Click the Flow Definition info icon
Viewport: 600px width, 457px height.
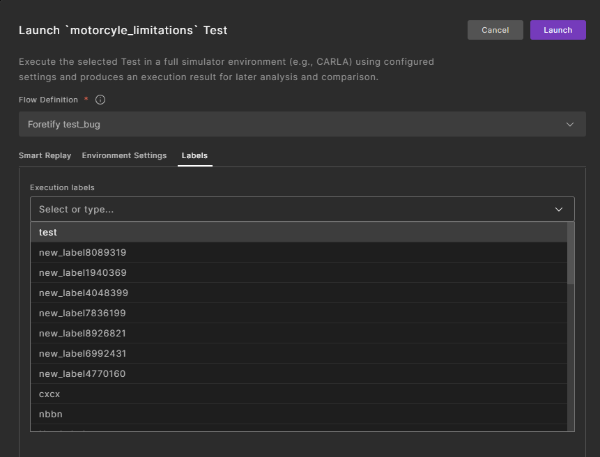[x=100, y=100]
